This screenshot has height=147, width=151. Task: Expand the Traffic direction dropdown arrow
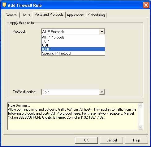[102, 92]
